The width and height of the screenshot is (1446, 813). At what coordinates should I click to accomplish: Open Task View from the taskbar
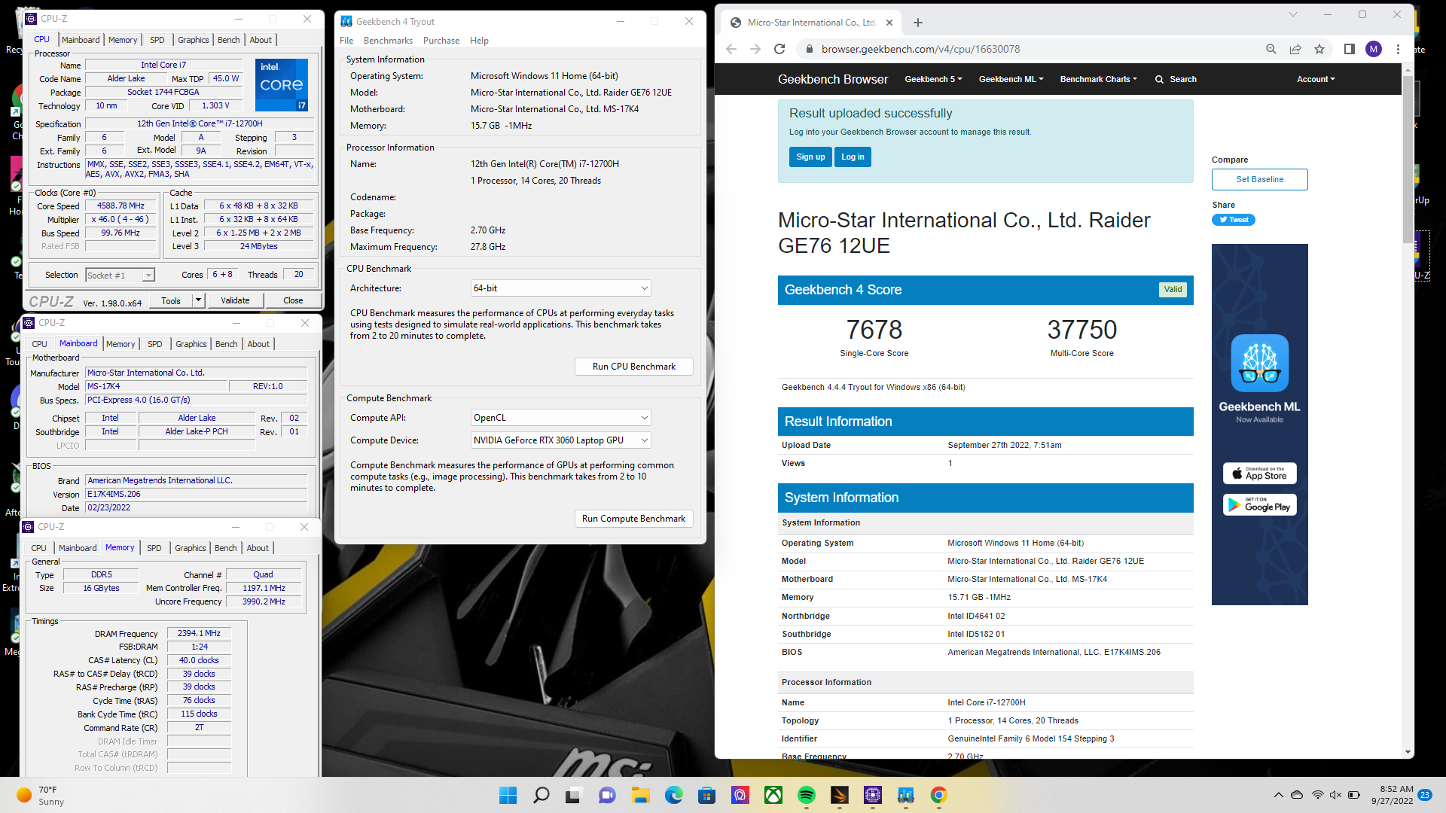point(574,795)
